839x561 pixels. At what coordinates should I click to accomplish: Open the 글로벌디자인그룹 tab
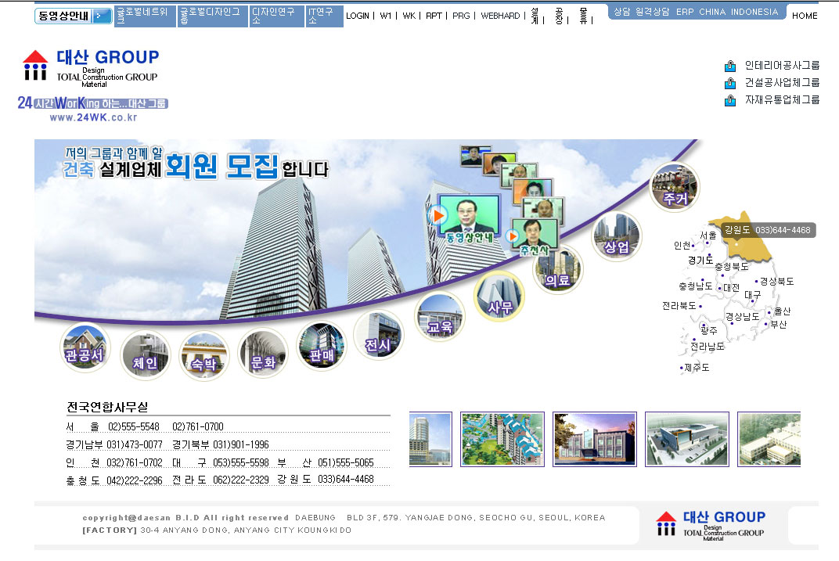click(212, 16)
